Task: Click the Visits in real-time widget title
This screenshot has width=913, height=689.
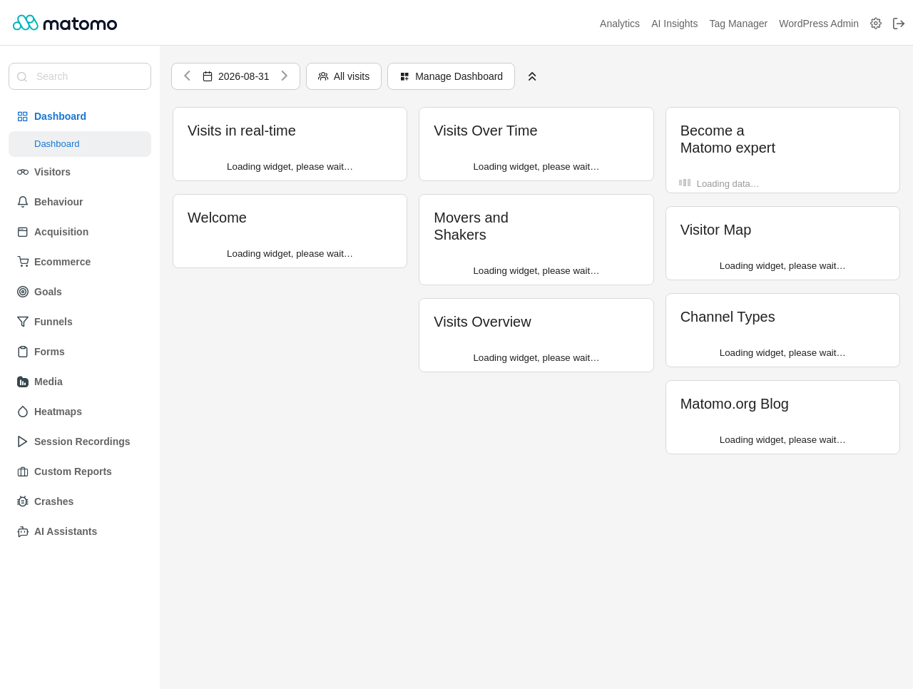Action: point(242,131)
